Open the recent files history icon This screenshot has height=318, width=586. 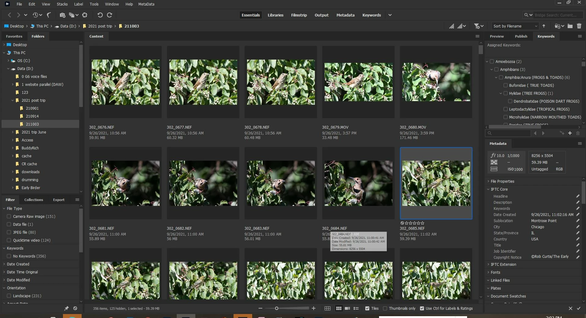point(37,15)
